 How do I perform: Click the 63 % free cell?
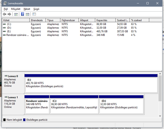point(134,24)
